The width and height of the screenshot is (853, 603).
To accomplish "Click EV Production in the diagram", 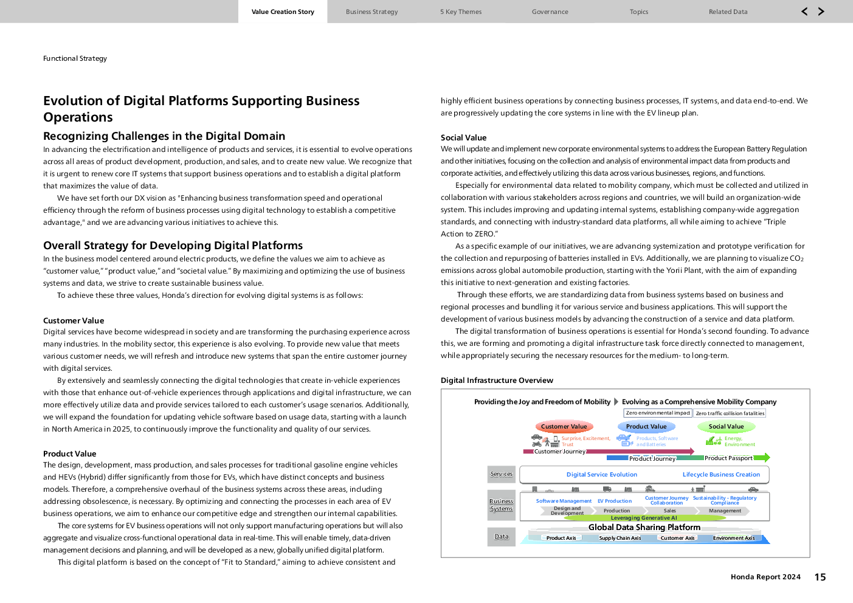I will pyautogui.click(x=615, y=501).
